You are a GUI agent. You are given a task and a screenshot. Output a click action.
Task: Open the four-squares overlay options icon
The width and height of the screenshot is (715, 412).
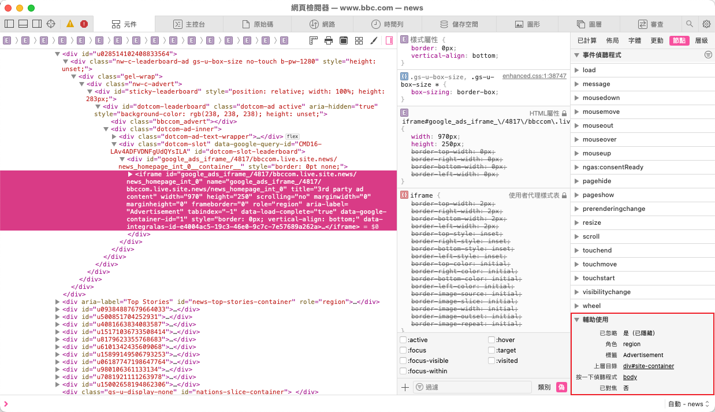pyautogui.click(x=359, y=40)
